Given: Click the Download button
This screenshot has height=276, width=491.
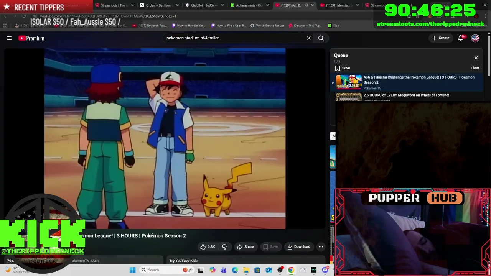Looking at the screenshot, I should coord(299,246).
